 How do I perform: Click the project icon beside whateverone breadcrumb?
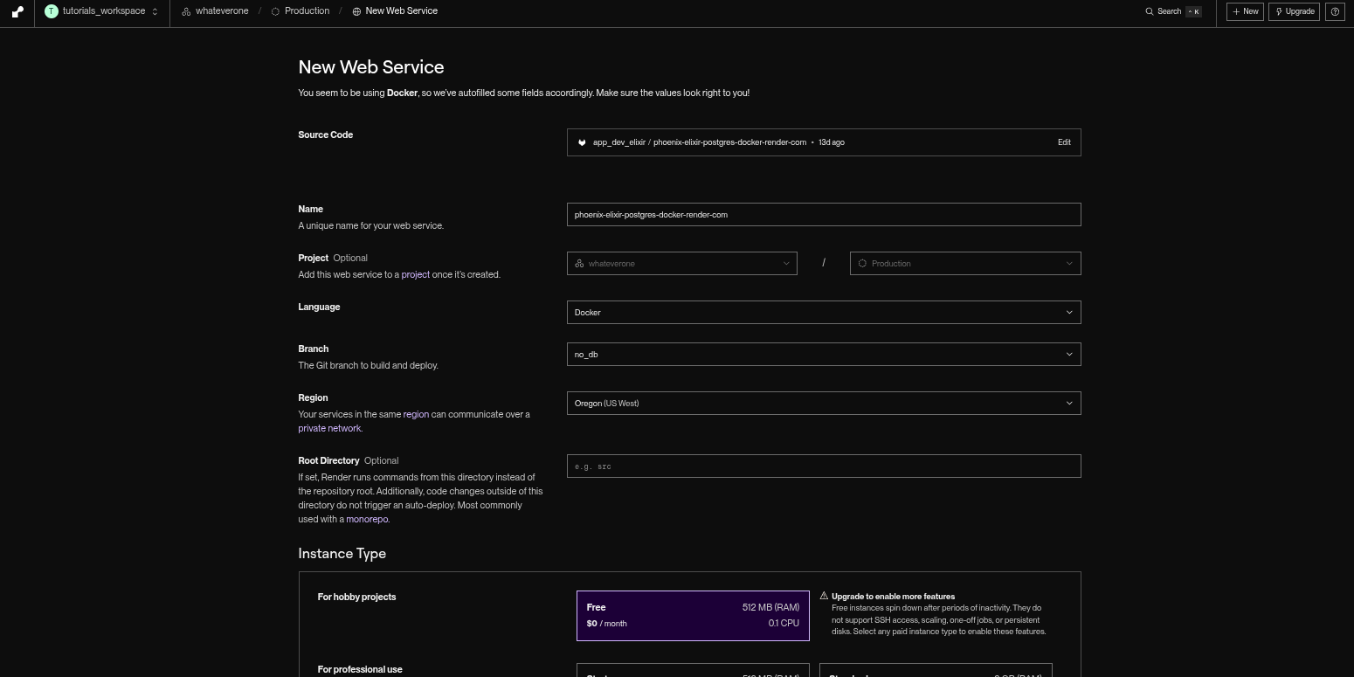184,10
